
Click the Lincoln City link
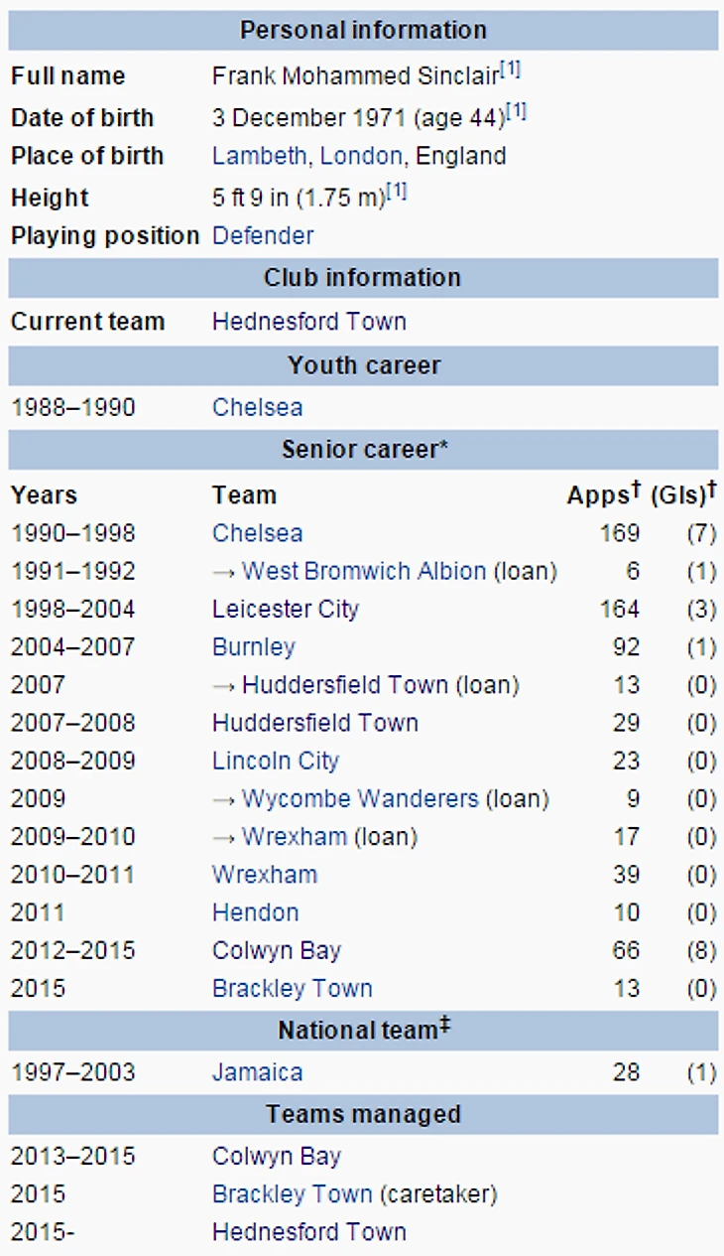click(x=276, y=762)
